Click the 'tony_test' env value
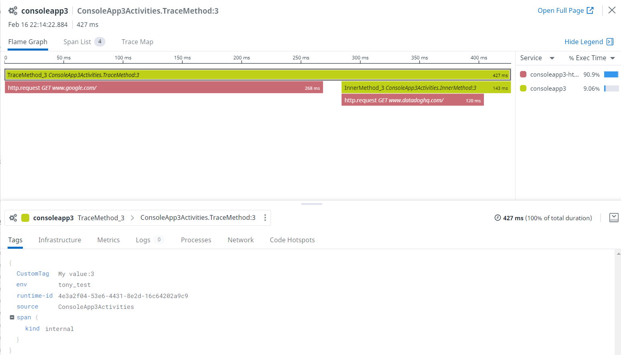 click(x=75, y=285)
